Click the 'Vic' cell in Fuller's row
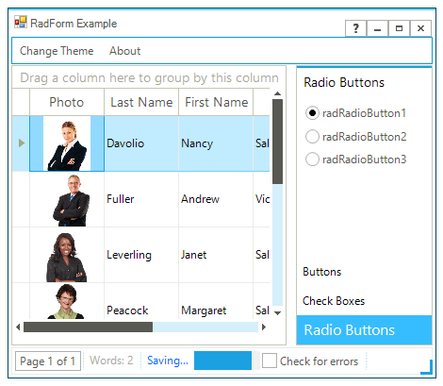 [262, 199]
